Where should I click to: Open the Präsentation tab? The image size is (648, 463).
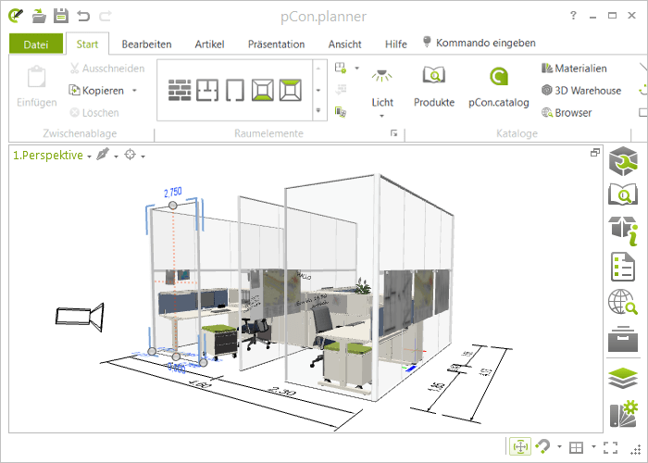pos(277,44)
